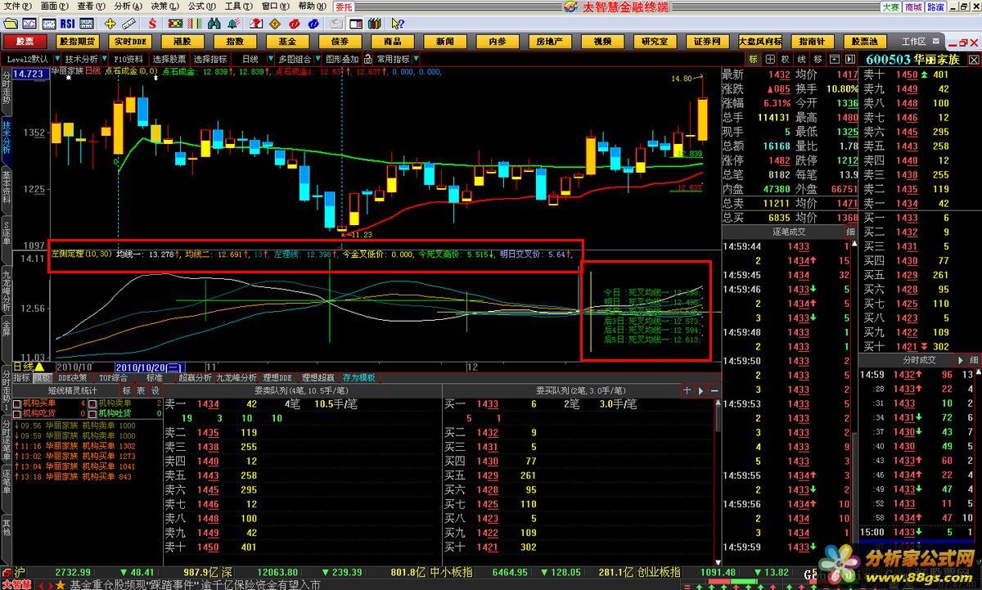This screenshot has width=982, height=590.
Task: Switch to the DDE决策 tab
Action: [72, 378]
